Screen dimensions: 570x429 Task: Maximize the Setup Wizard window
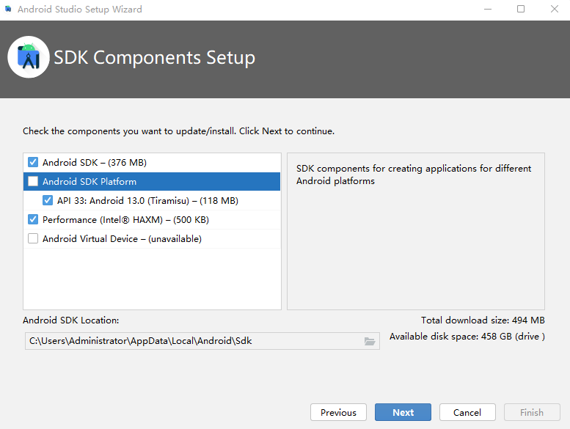[521, 9]
